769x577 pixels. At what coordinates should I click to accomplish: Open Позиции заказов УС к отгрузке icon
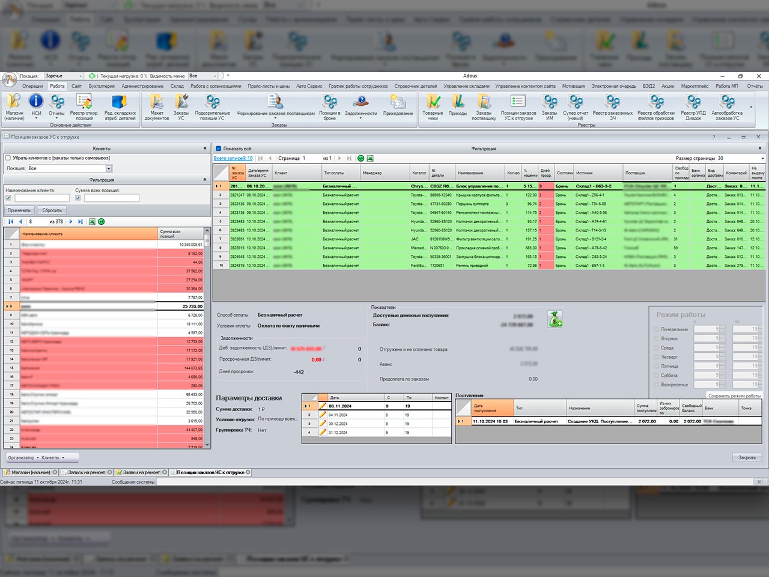point(518,107)
